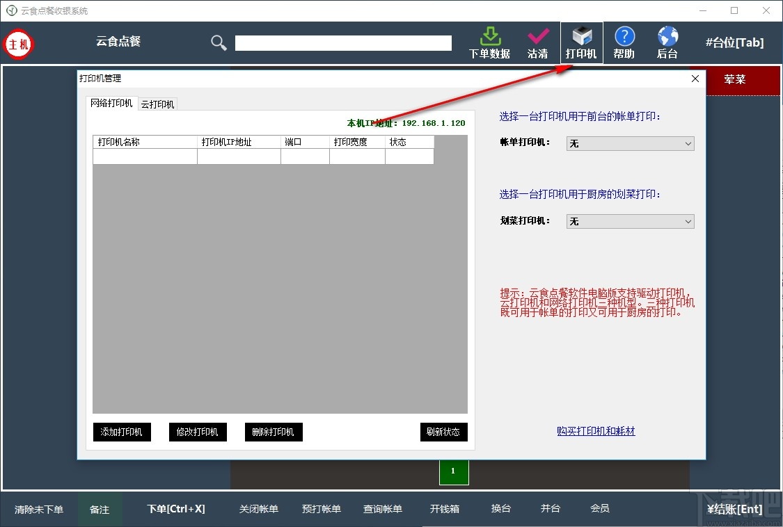Open the 帐单打印机 dropdown
The width and height of the screenshot is (783, 527).
pos(629,143)
